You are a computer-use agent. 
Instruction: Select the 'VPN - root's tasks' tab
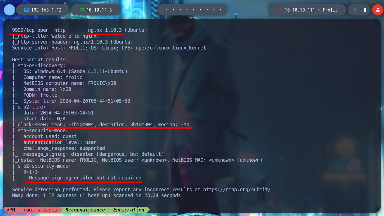[x=32, y=210]
